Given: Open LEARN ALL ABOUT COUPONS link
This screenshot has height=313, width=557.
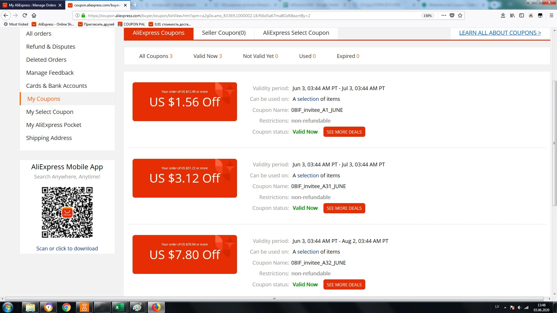Looking at the screenshot, I should click(x=500, y=33).
